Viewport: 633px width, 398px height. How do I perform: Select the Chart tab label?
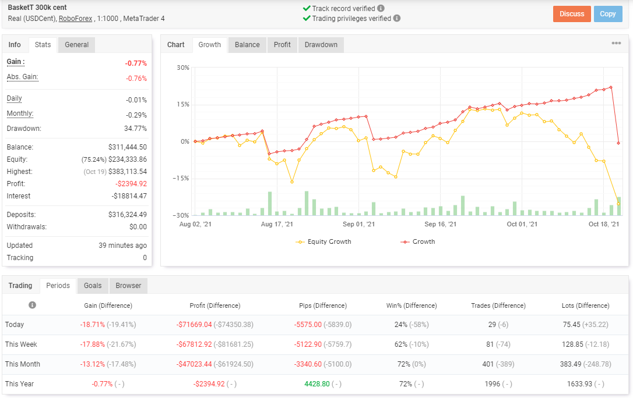pyautogui.click(x=175, y=45)
